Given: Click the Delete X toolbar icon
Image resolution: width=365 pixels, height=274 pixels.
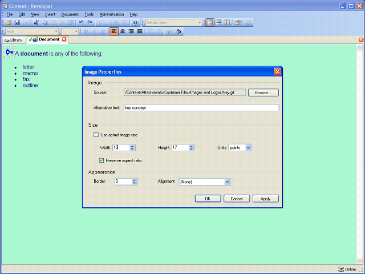Looking at the screenshot, I should (x=62, y=23).
